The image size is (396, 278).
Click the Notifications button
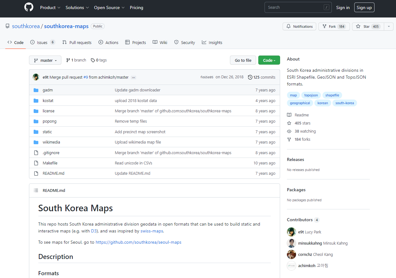[299, 27]
